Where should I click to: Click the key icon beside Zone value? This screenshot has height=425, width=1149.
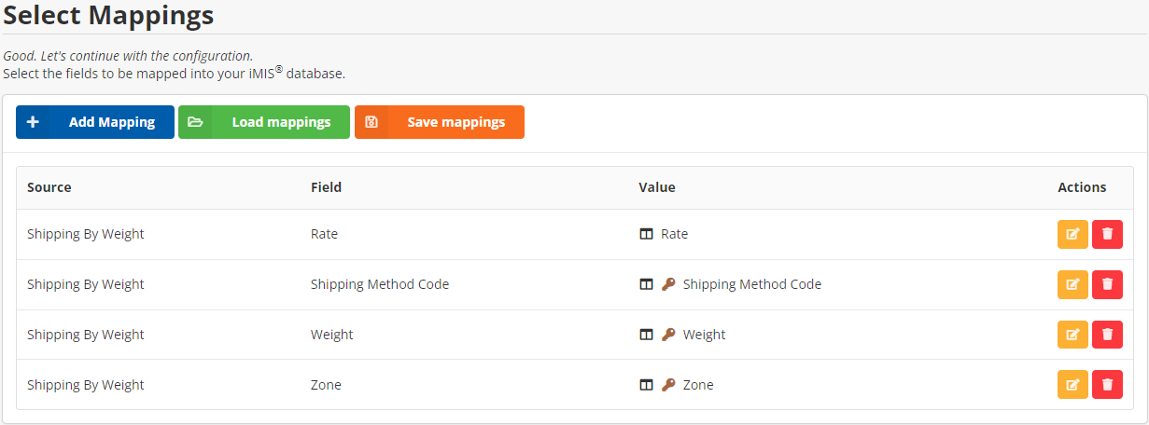tap(668, 385)
